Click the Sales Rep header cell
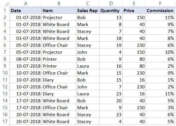This screenshot has height=126, width=176. [87, 11]
